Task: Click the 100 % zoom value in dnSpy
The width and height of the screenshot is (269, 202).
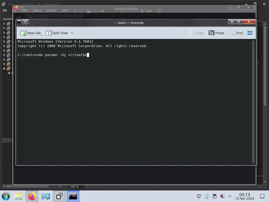Action: tap(74, 186)
